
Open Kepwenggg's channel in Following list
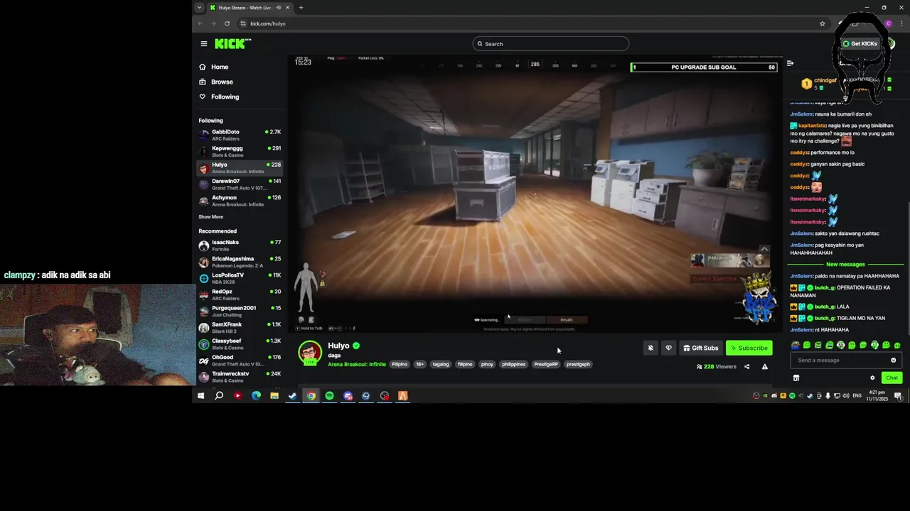(x=240, y=151)
